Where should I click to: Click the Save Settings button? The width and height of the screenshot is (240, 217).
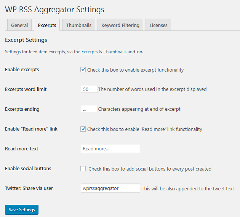point(22,210)
